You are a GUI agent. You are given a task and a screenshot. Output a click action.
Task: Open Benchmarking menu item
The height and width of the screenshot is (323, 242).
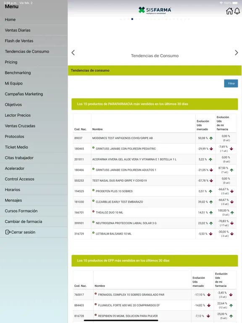point(34,73)
